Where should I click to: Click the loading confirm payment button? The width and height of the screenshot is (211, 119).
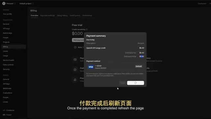[136, 83]
